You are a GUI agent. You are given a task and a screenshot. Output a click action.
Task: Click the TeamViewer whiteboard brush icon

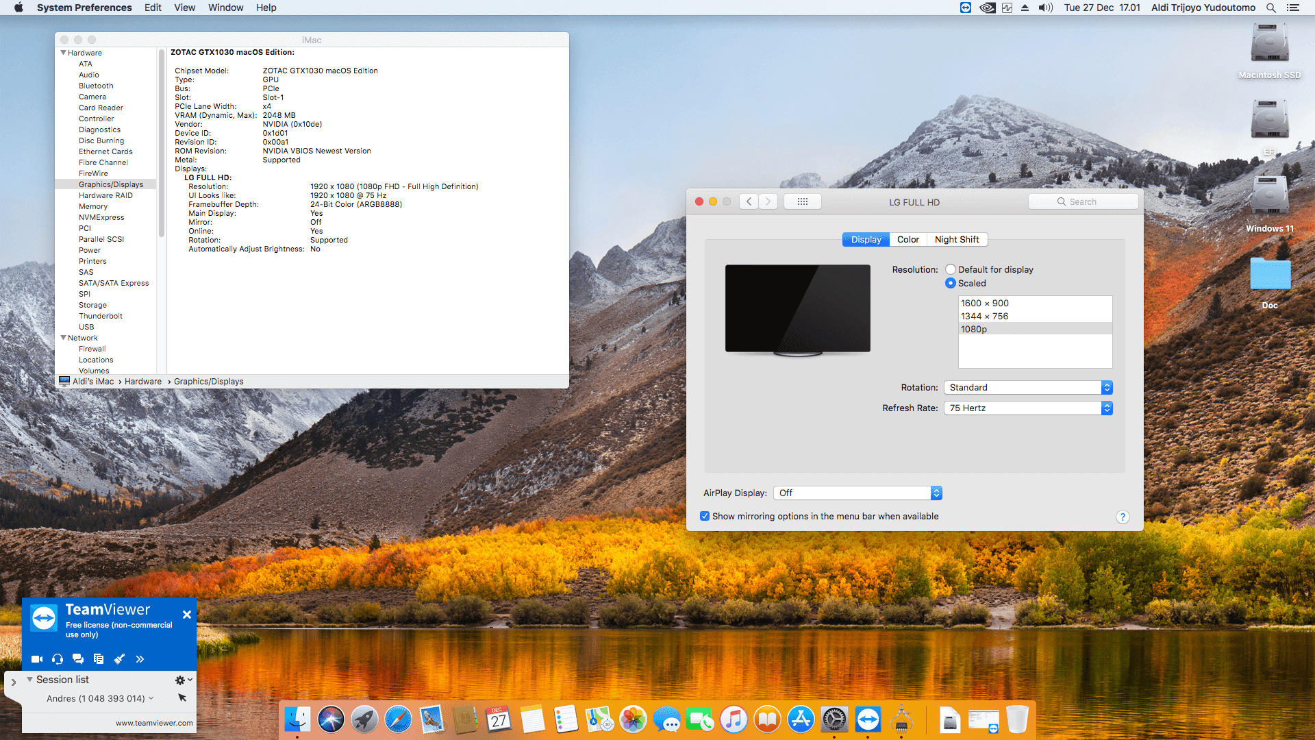click(119, 659)
